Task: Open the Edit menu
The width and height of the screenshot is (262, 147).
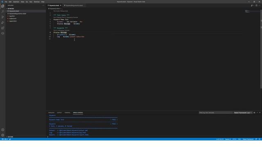Action: [x=10, y=2]
